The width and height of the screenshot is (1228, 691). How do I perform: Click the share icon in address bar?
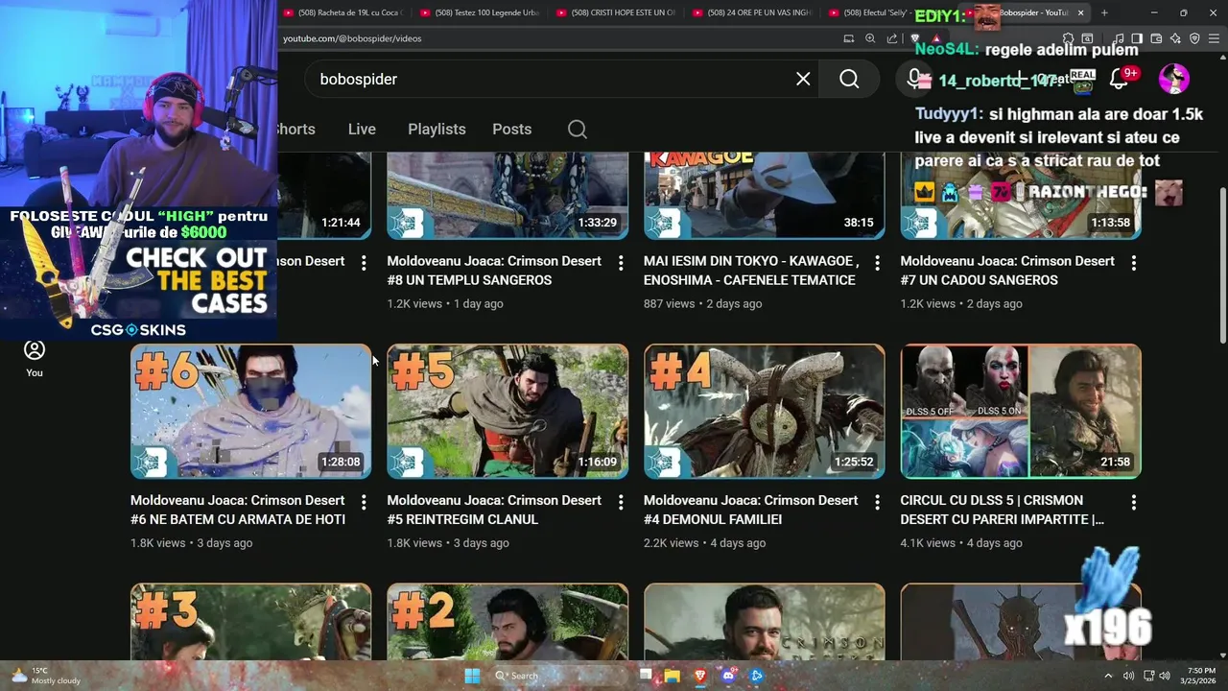click(x=892, y=38)
